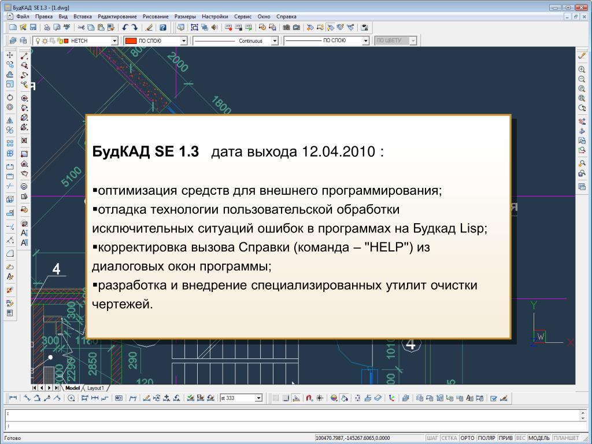
Task: Click the first-tab navigation arrow
Action: pyautogui.click(x=34, y=388)
